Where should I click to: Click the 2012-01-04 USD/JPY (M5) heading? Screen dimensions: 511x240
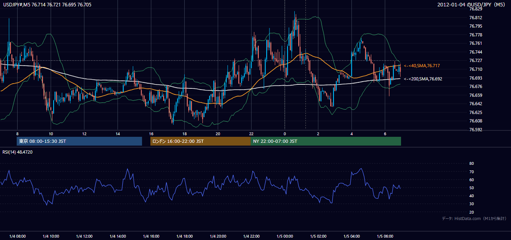coord(472,4)
